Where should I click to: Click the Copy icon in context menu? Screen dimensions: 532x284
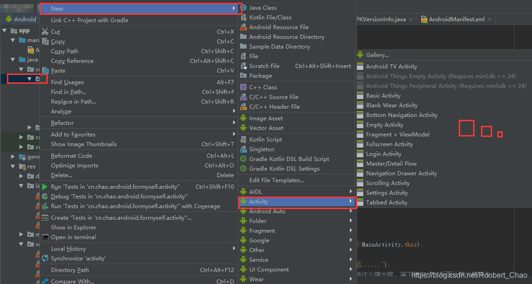click(x=45, y=42)
